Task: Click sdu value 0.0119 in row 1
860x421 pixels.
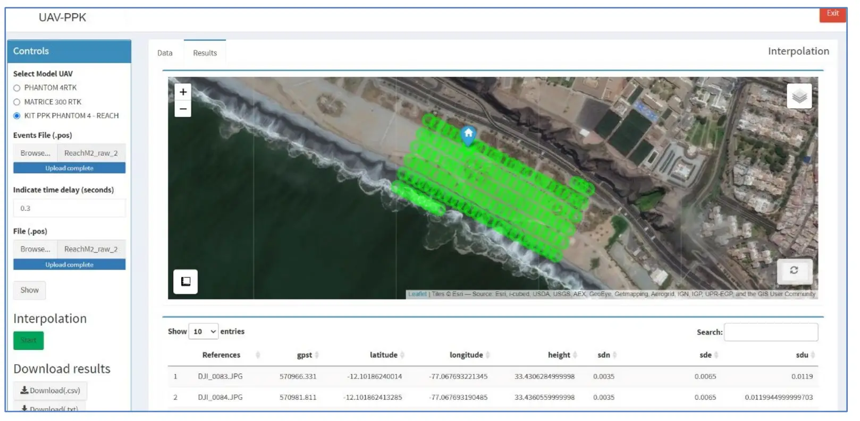Action: coord(802,376)
